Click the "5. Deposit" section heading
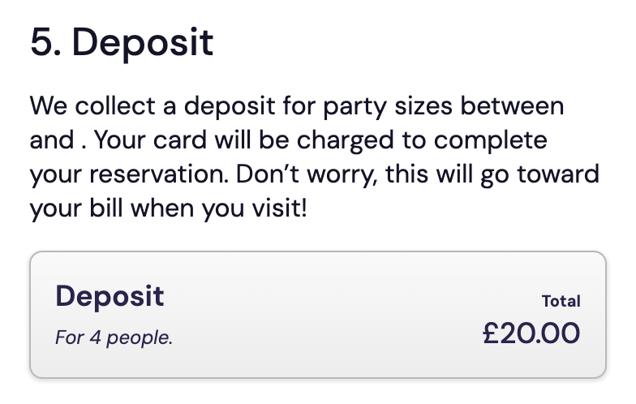Screen dimensions: 636x404 click(x=122, y=42)
